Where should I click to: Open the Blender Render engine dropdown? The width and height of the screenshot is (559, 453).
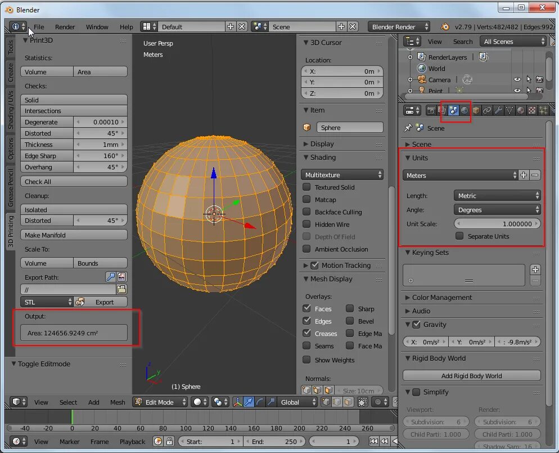pyautogui.click(x=399, y=27)
